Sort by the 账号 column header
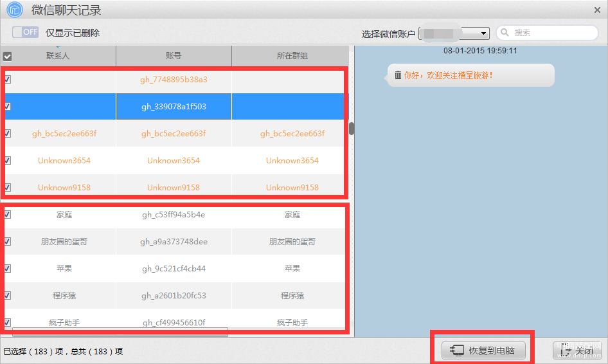The image size is (608, 364). pos(174,56)
